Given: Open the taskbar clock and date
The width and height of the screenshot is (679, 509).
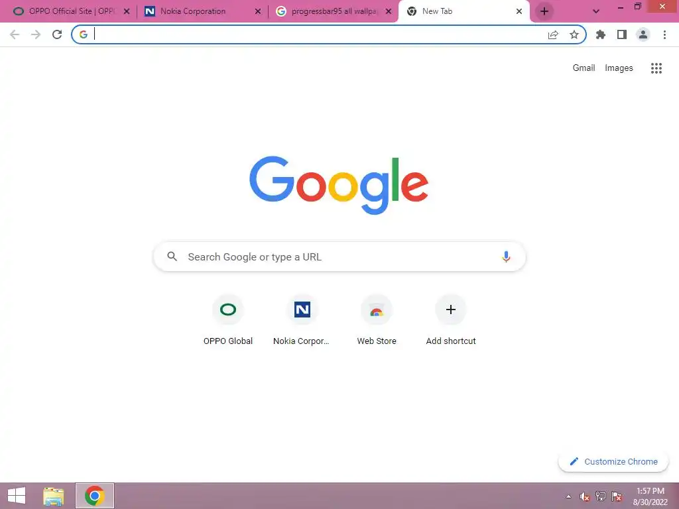Looking at the screenshot, I should (650, 496).
